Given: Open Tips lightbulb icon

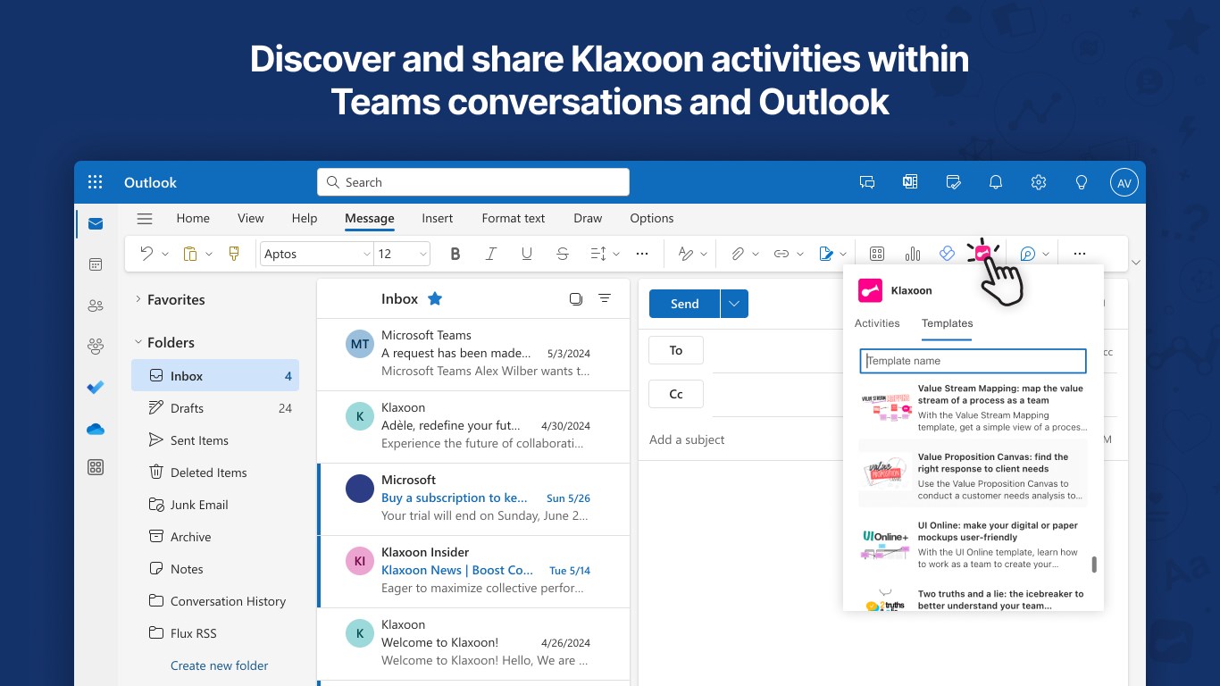Looking at the screenshot, I should 1082,182.
